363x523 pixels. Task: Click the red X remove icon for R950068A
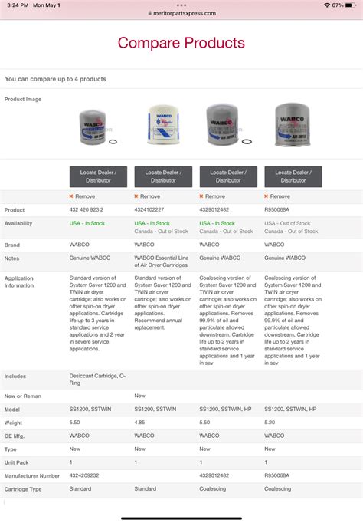click(x=266, y=196)
